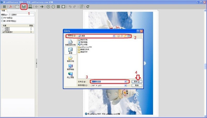This screenshot has width=207, height=118.
Task: Open the hamburger menu icon
Action: pyautogui.click(x=4, y=6)
